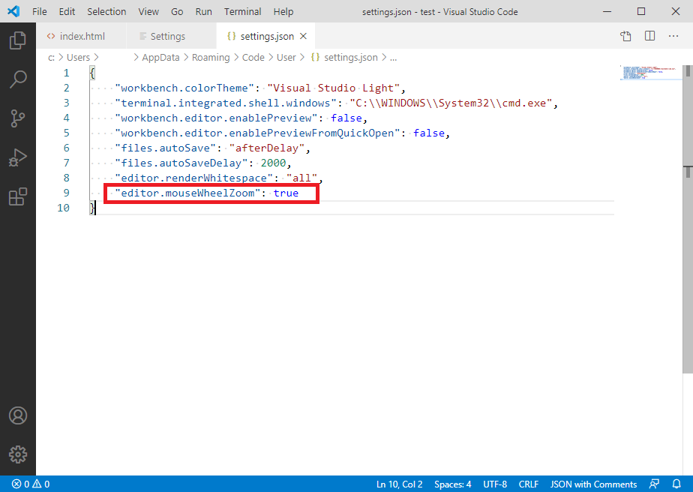Click line number 6 in gutter

click(66, 148)
